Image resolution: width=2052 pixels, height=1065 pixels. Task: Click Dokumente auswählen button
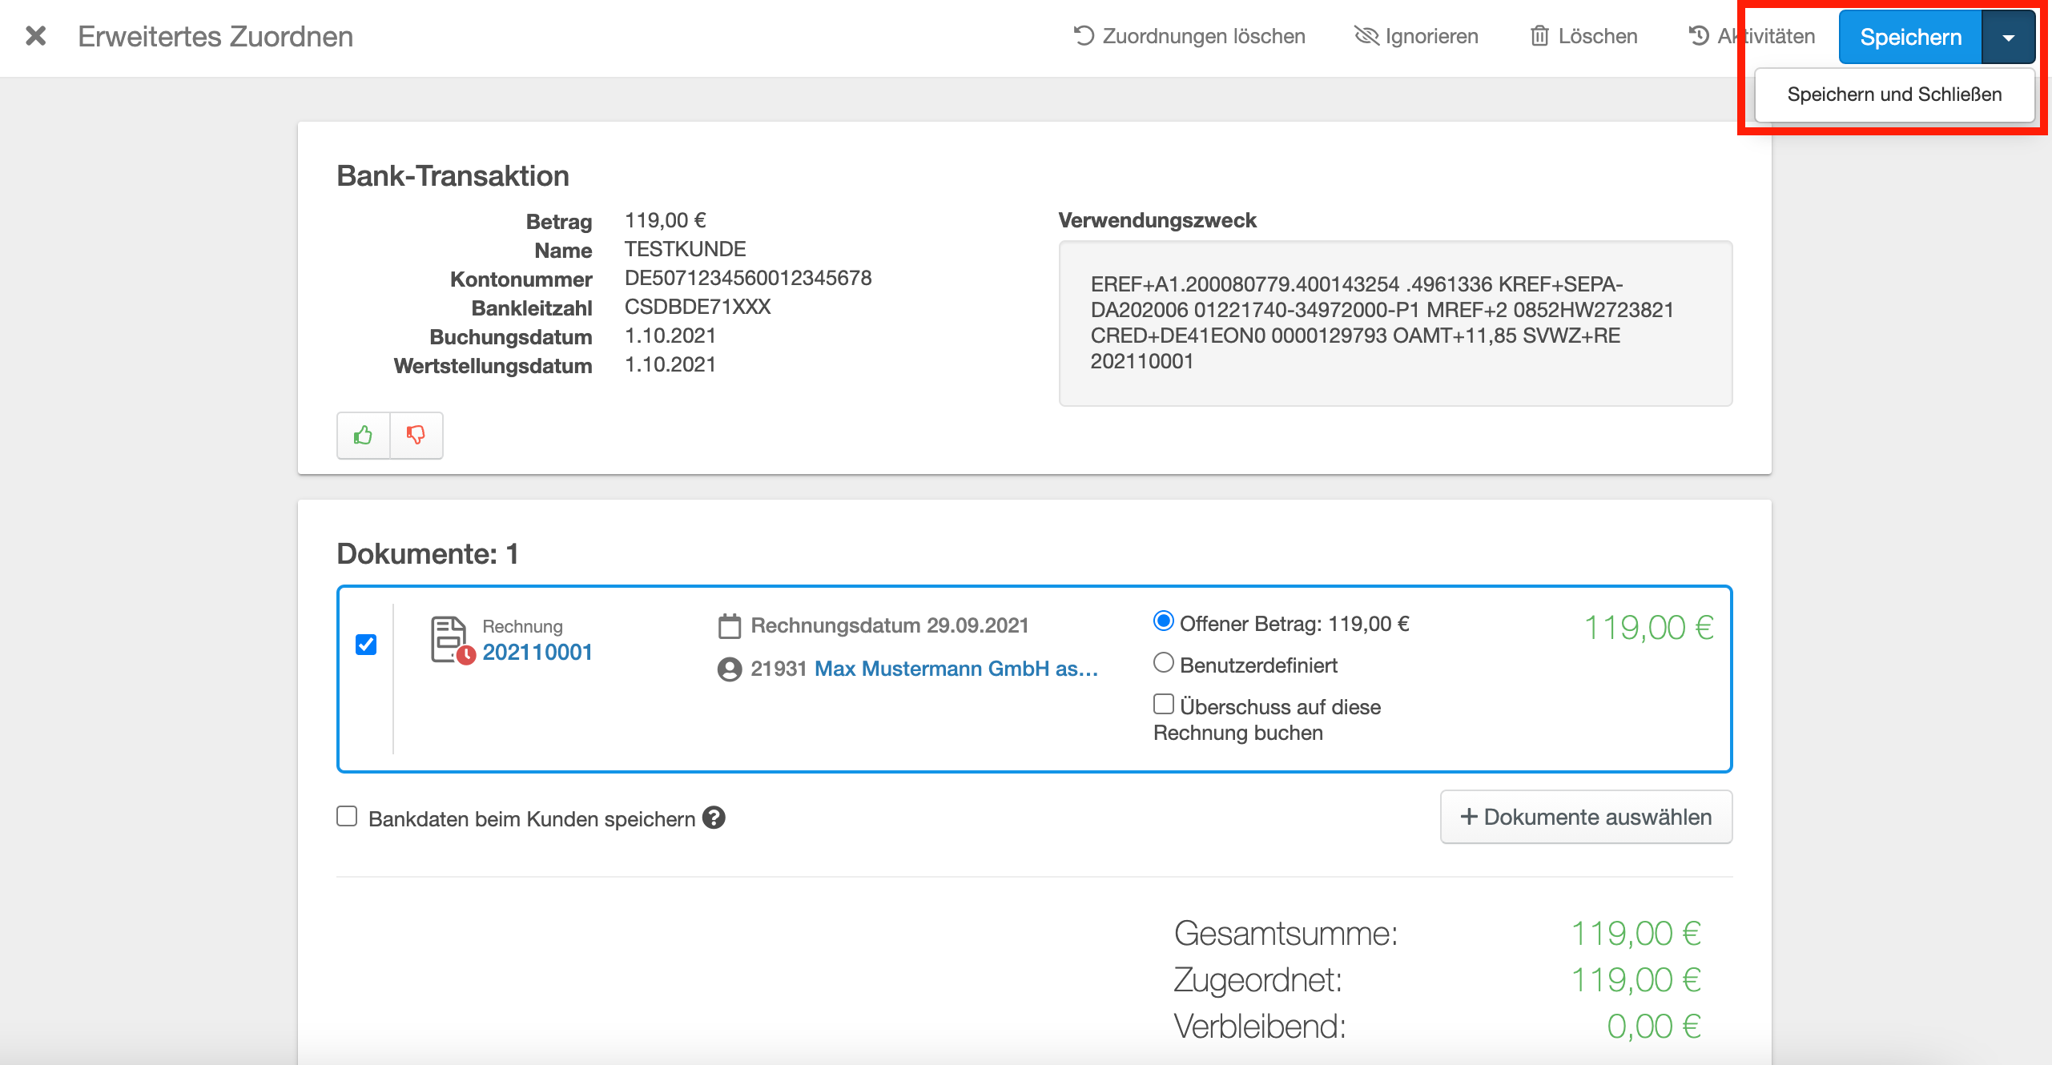(1586, 817)
